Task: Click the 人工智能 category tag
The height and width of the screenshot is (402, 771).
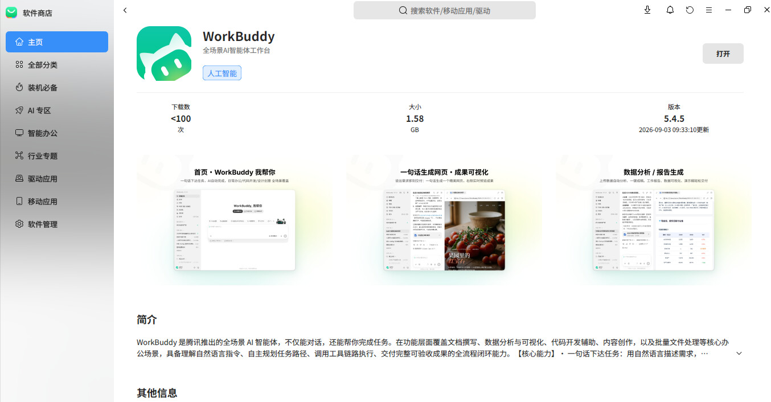Action: pyautogui.click(x=222, y=73)
